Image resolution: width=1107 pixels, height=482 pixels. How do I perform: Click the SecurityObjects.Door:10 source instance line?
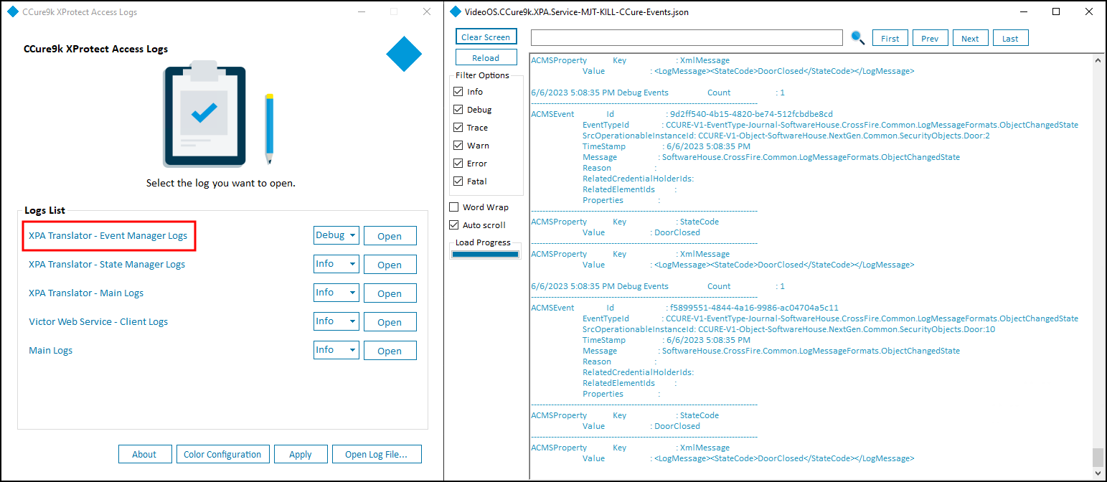(789, 329)
